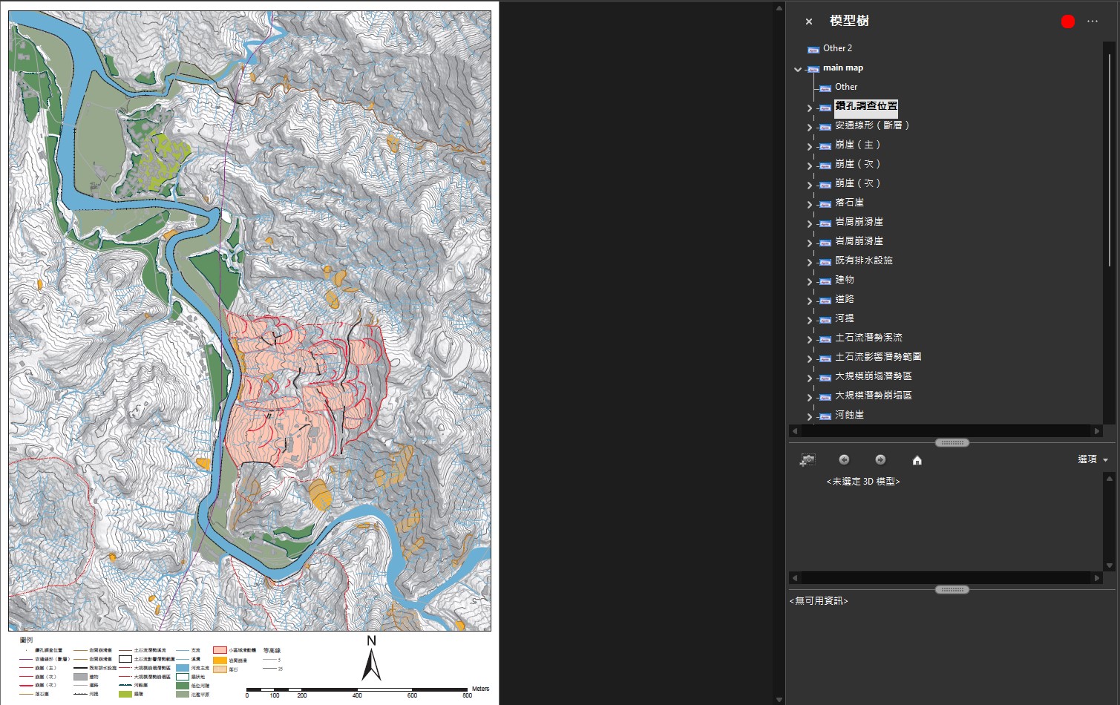Click the layer icon beside 河堤
The height and width of the screenshot is (705, 1120).
[x=825, y=319]
